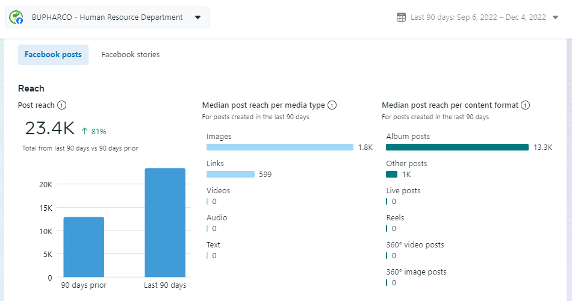
Task: Click the Links reach bar
Action: coord(231,175)
